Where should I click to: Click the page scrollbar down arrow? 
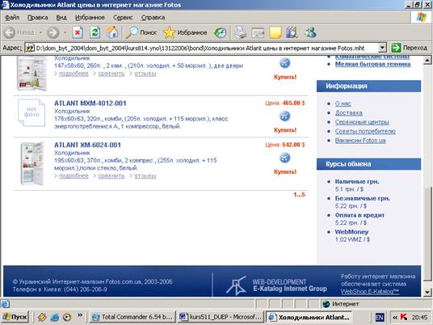(x=427, y=292)
